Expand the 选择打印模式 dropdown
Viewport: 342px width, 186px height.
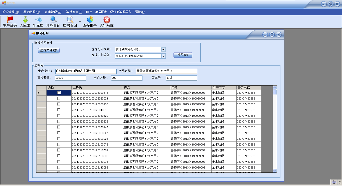(163, 49)
